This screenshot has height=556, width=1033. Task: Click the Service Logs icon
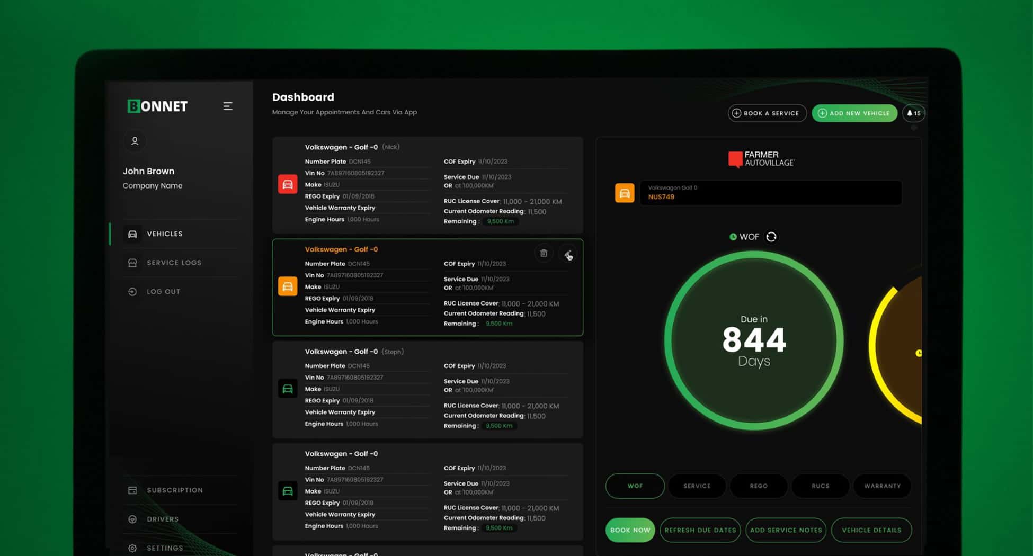tap(132, 263)
